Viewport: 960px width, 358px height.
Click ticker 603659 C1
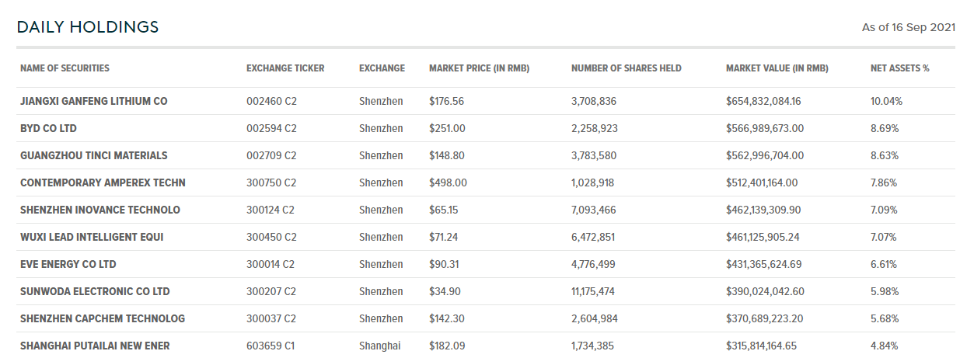(271, 346)
